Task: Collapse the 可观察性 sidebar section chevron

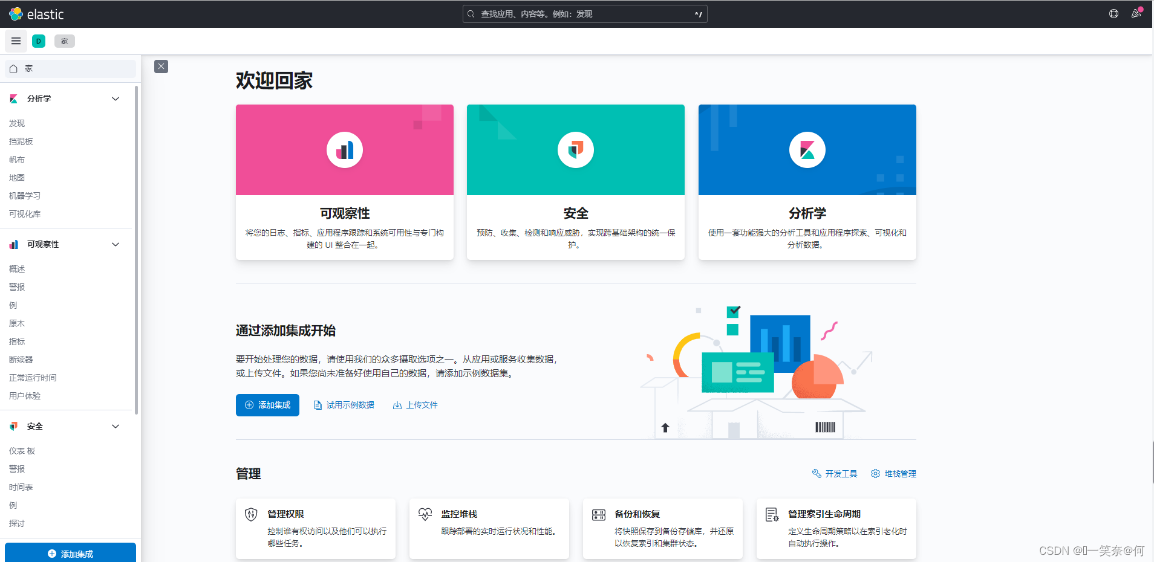Action: click(116, 244)
